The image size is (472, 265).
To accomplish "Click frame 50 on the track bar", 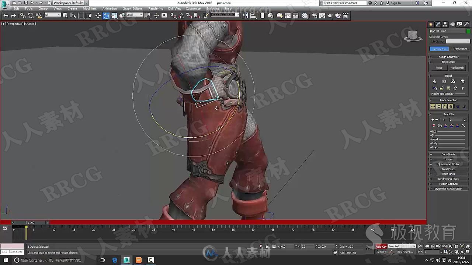I will click(x=213, y=230).
